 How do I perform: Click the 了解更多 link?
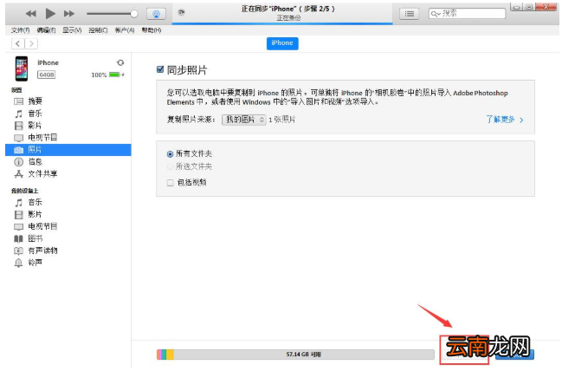click(x=505, y=120)
